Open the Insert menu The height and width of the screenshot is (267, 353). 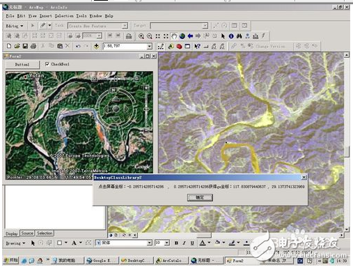tap(46, 16)
